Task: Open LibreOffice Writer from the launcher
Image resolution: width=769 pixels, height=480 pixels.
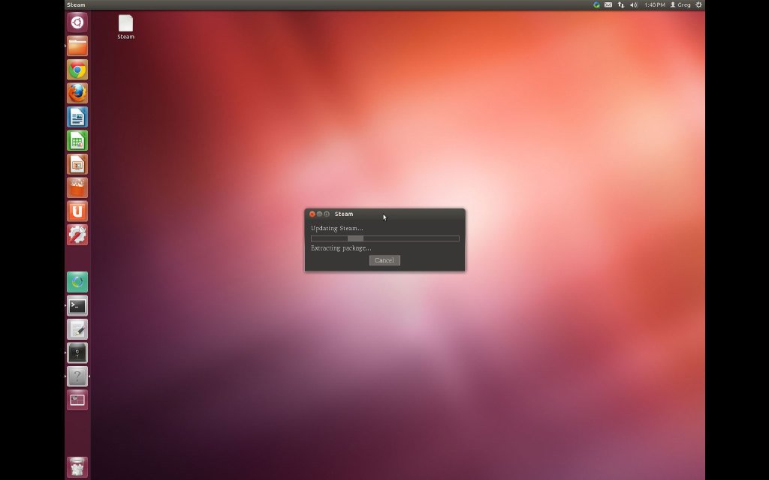Action: [77, 117]
